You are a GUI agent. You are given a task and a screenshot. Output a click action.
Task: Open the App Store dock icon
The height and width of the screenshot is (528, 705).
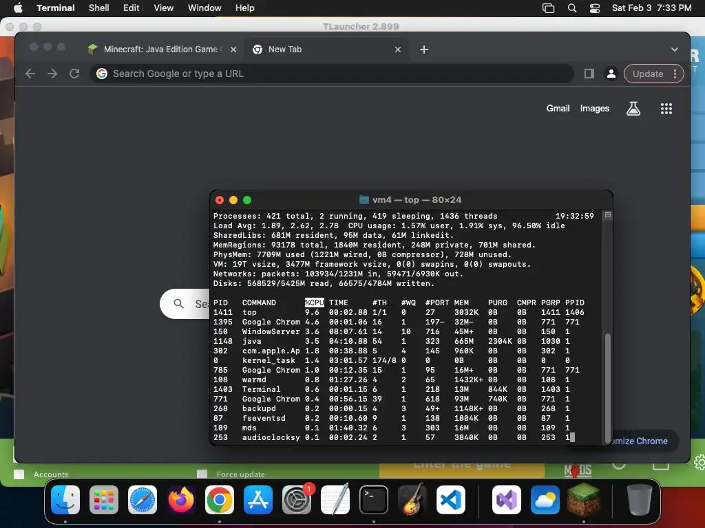point(258,500)
